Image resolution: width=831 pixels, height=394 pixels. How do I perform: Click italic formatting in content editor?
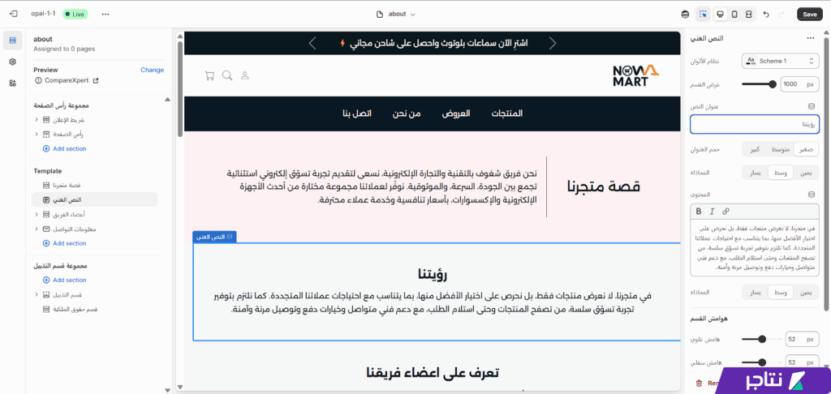(x=712, y=211)
